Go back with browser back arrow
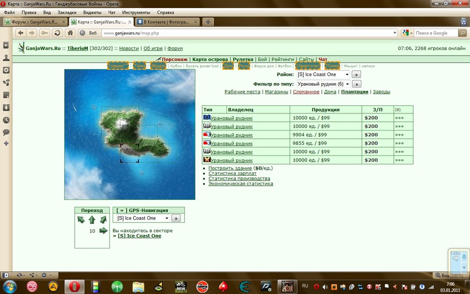The height and width of the screenshot is (294, 470). coord(20,33)
